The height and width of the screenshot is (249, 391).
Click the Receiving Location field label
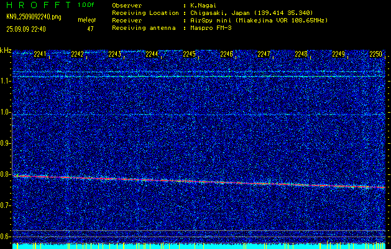click(145, 13)
